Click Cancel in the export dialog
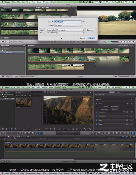The width and height of the screenshot is (136, 175). click(82, 38)
